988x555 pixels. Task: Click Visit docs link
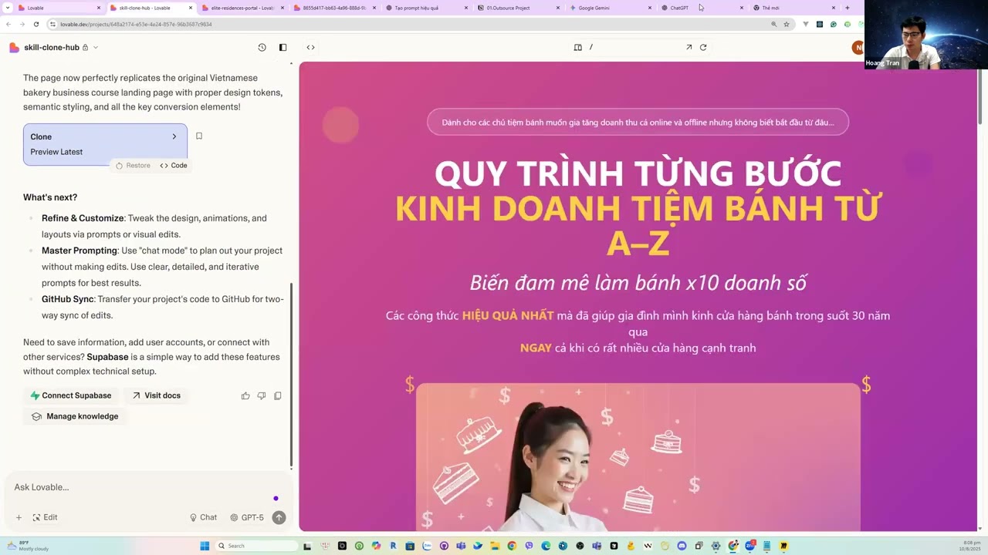coord(156,395)
